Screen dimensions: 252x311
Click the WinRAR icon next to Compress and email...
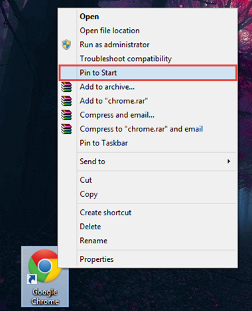(x=66, y=115)
